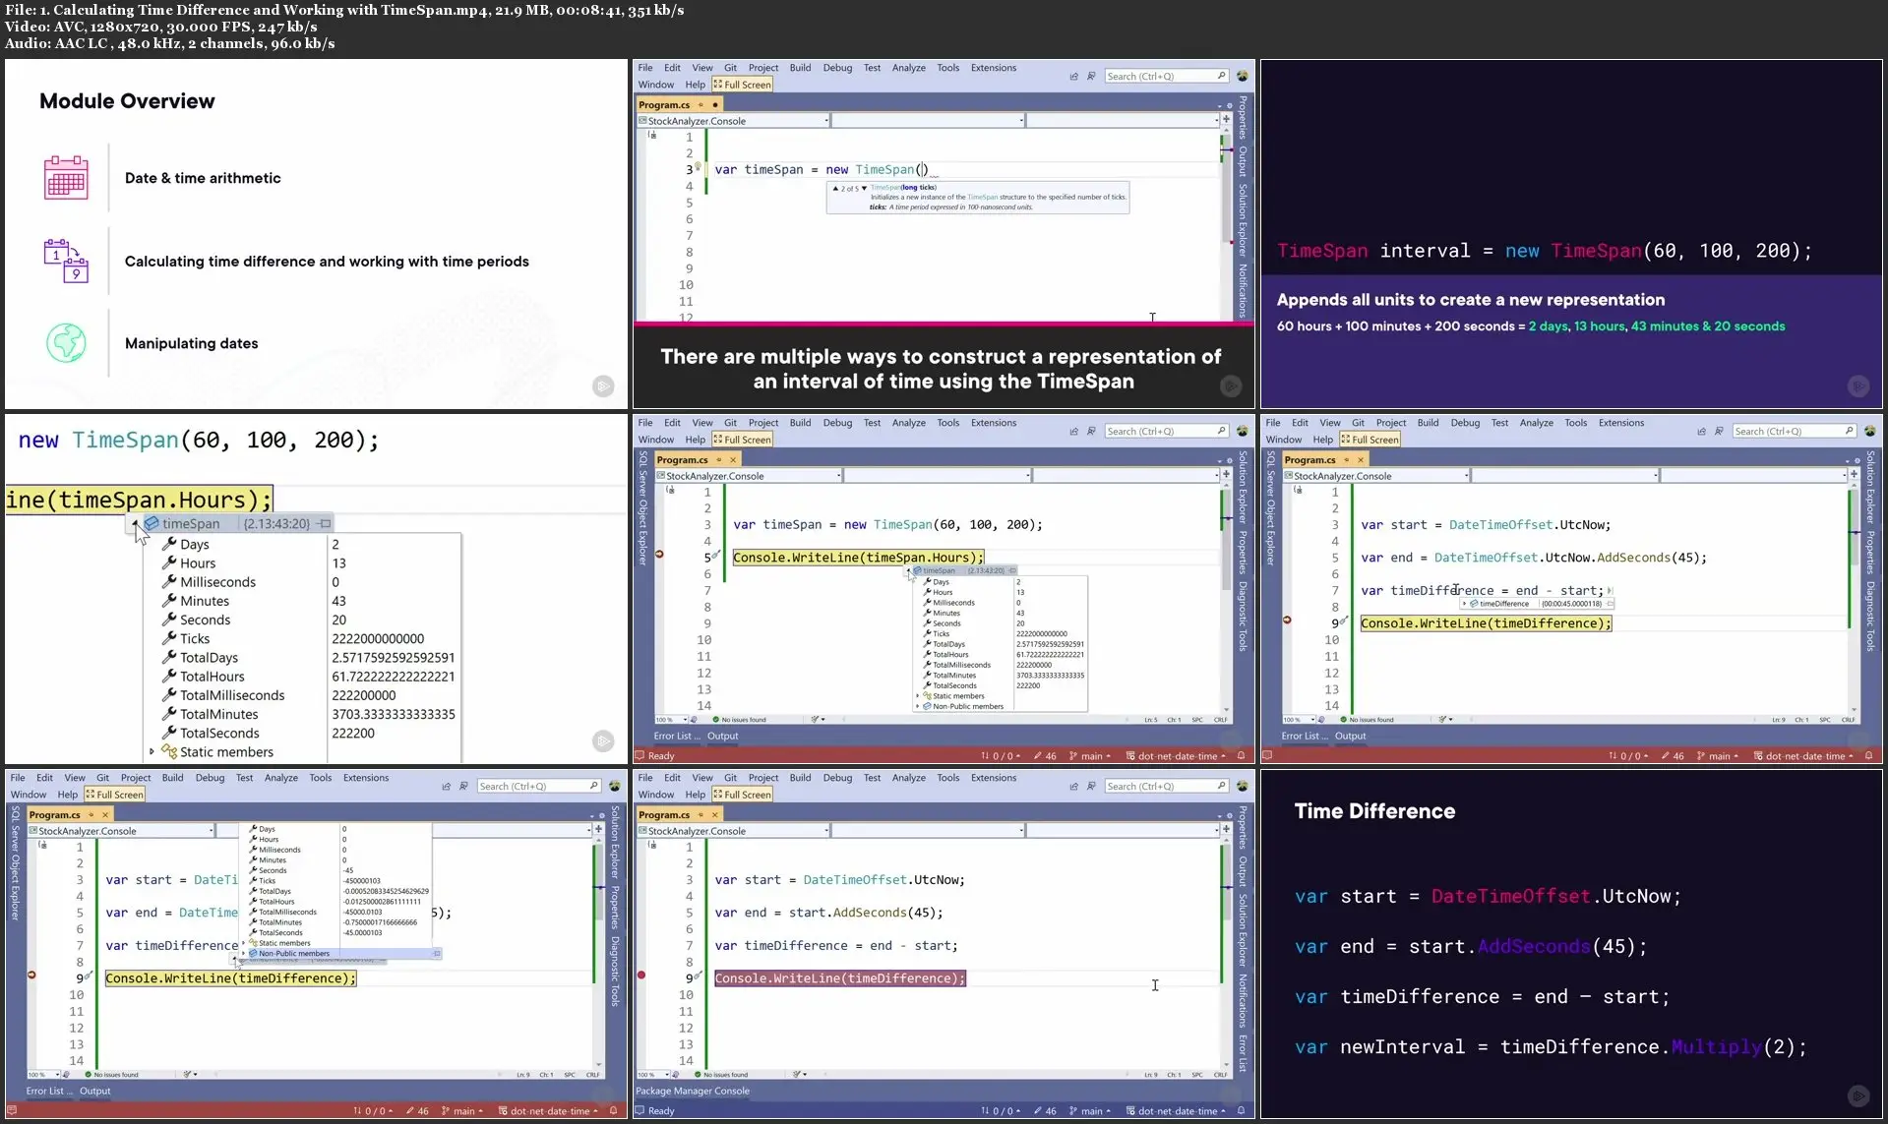Open Notifications side tab in TimeSpan(long ticks) frame
The height and width of the screenshot is (1124, 1888).
(1243, 290)
